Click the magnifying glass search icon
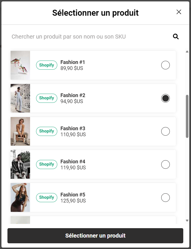Viewport: 191px width, 249px height. (176, 37)
